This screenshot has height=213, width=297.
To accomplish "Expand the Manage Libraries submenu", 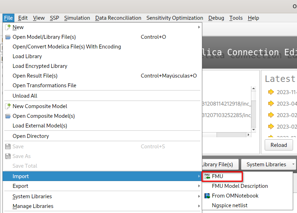I will click(x=199, y=206).
